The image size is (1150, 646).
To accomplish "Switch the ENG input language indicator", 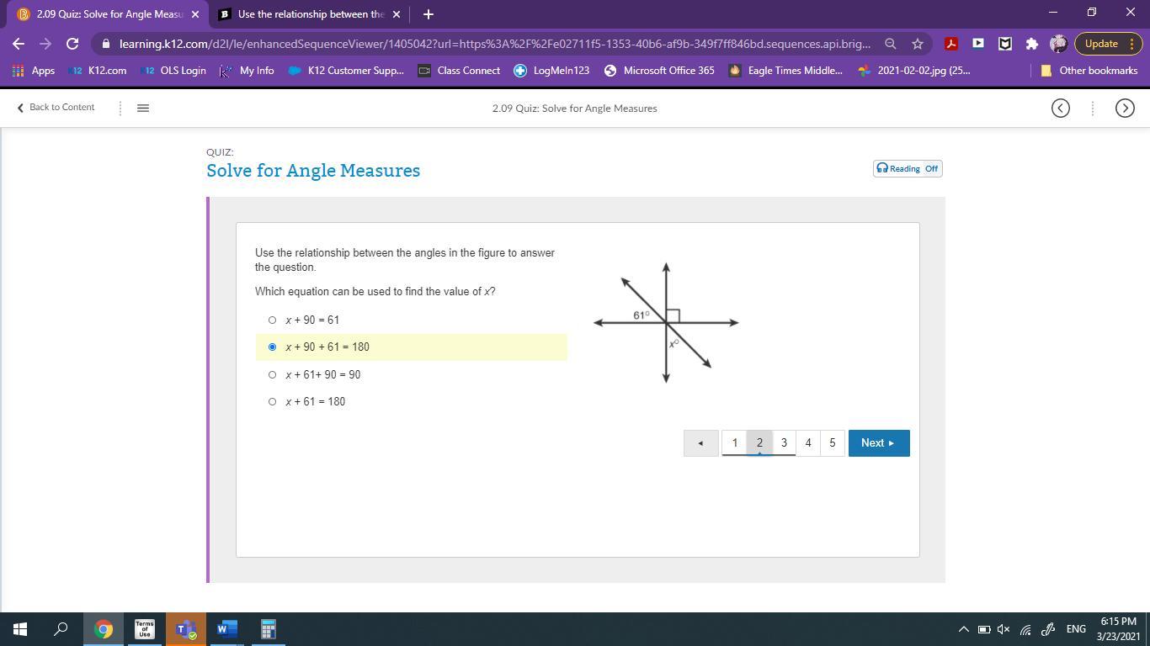I will (1076, 629).
